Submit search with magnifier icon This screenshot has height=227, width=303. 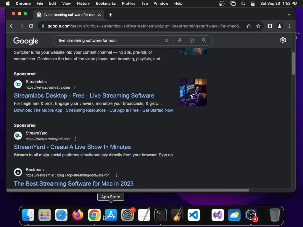click(204, 40)
